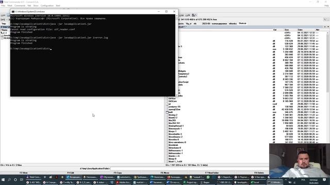
Task: Click the F3 View button
Action: [x=24, y=173]
